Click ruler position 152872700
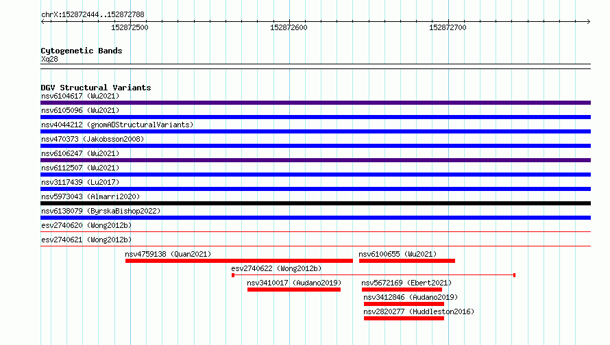 tap(448, 27)
